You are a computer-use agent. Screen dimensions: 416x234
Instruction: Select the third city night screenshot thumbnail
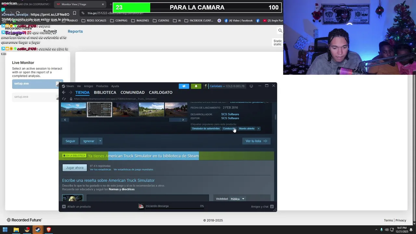(125, 110)
